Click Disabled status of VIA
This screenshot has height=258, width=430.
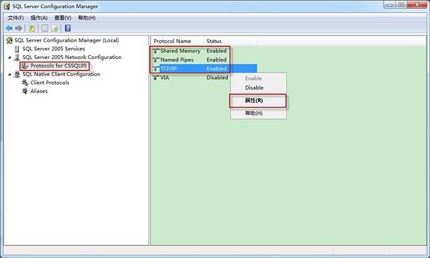217,77
